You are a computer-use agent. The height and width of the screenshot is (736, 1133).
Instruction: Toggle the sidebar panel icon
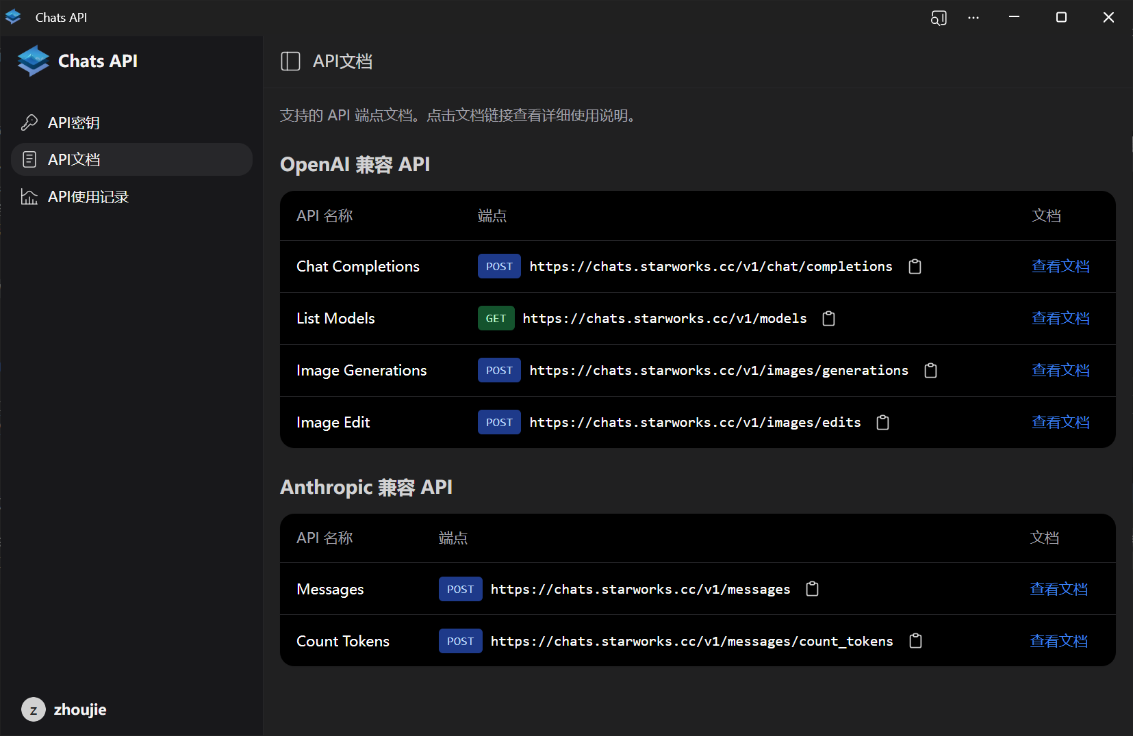[290, 62]
